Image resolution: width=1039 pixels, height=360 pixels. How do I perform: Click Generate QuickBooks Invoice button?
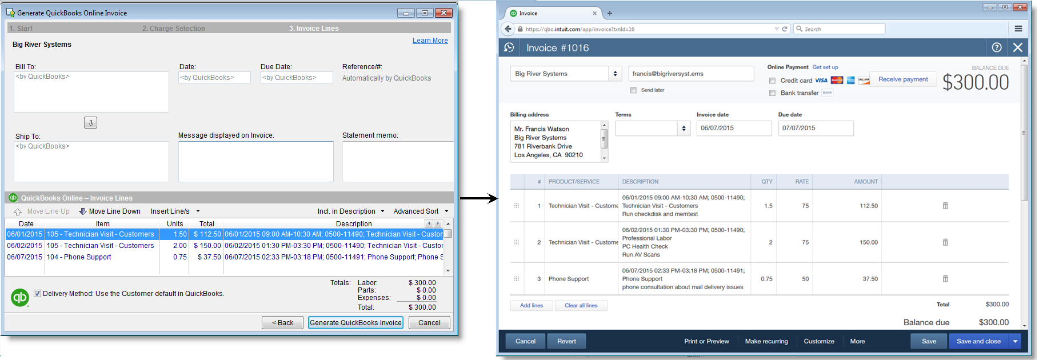[355, 323]
